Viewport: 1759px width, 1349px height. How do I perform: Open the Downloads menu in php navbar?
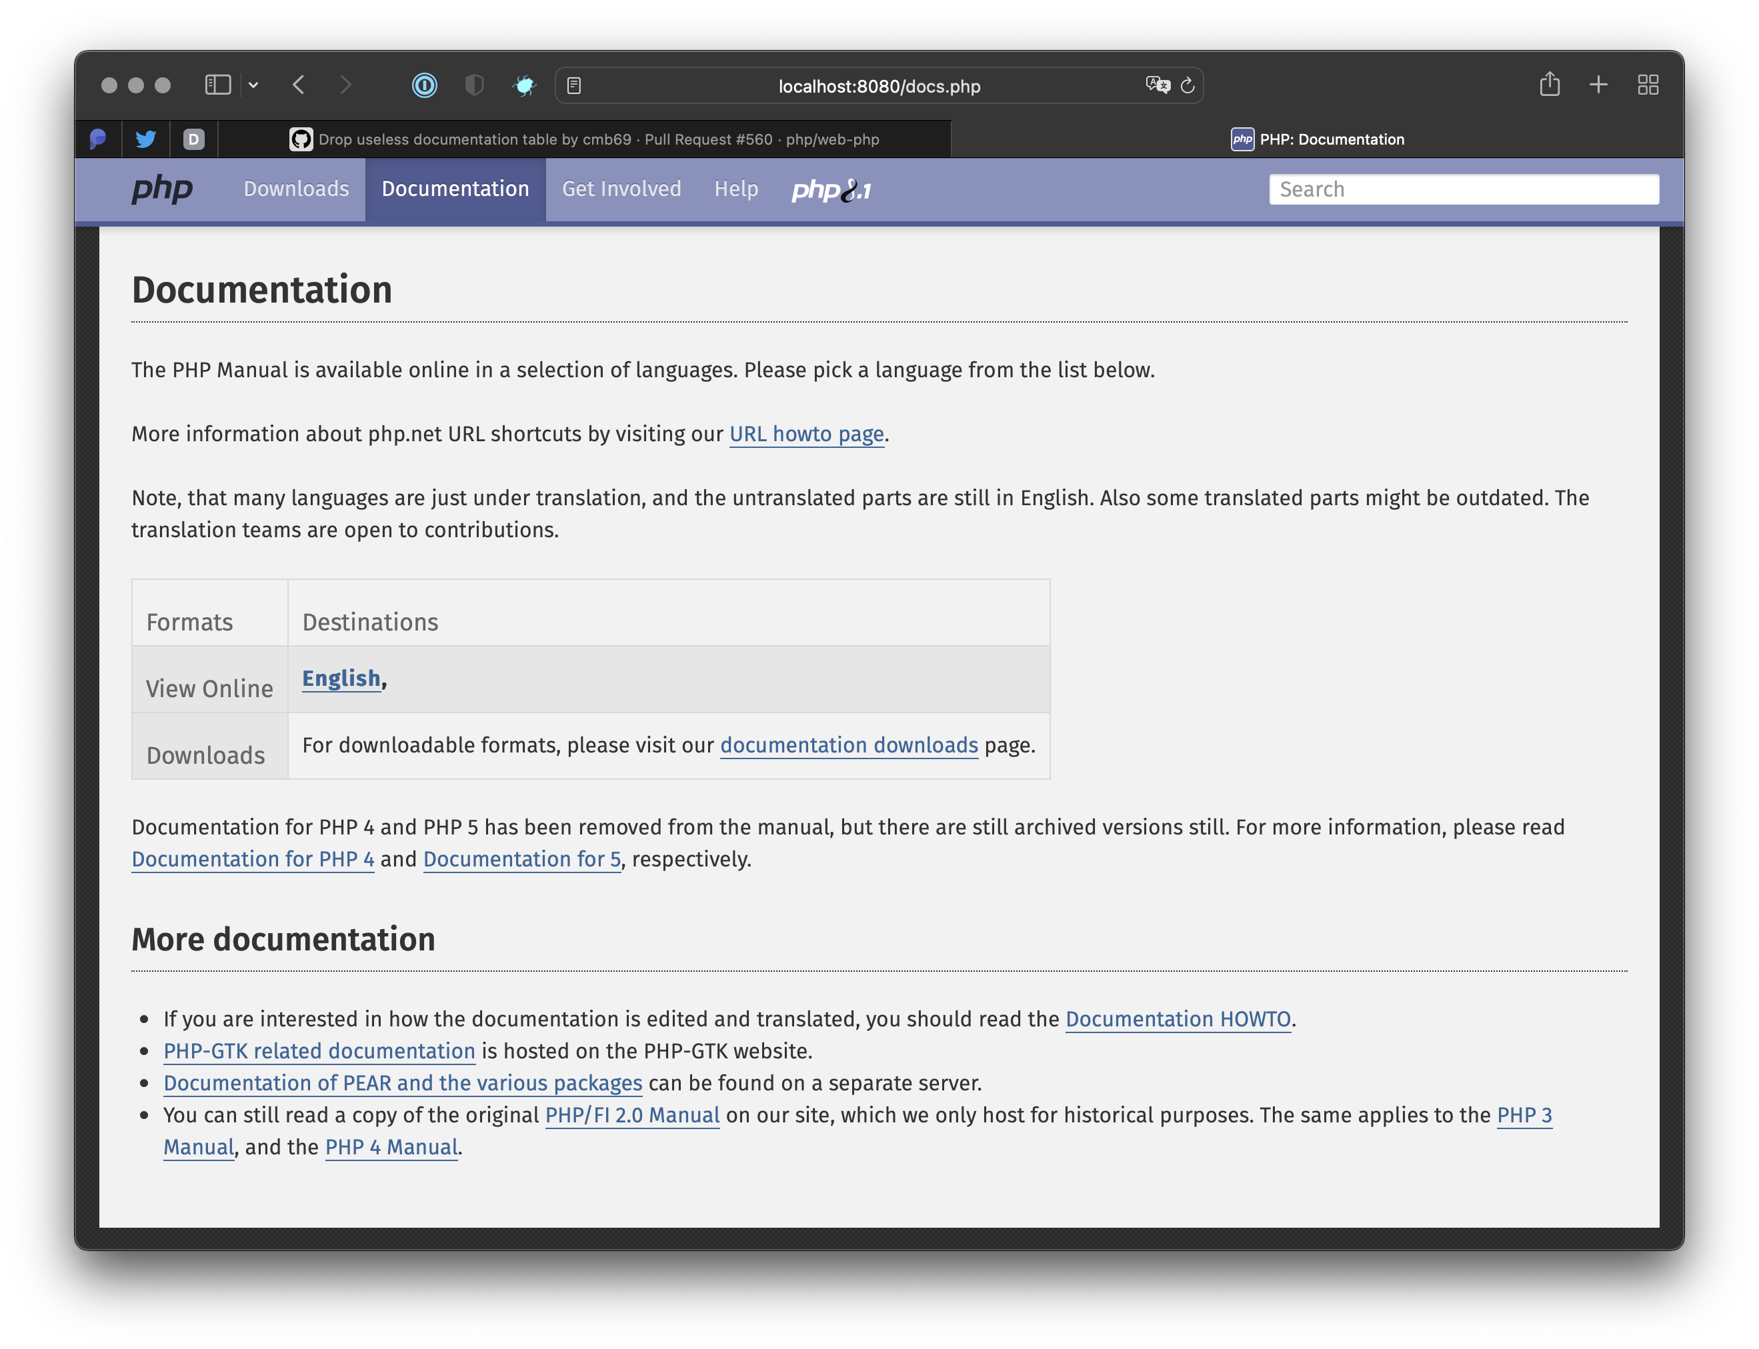pos(296,189)
